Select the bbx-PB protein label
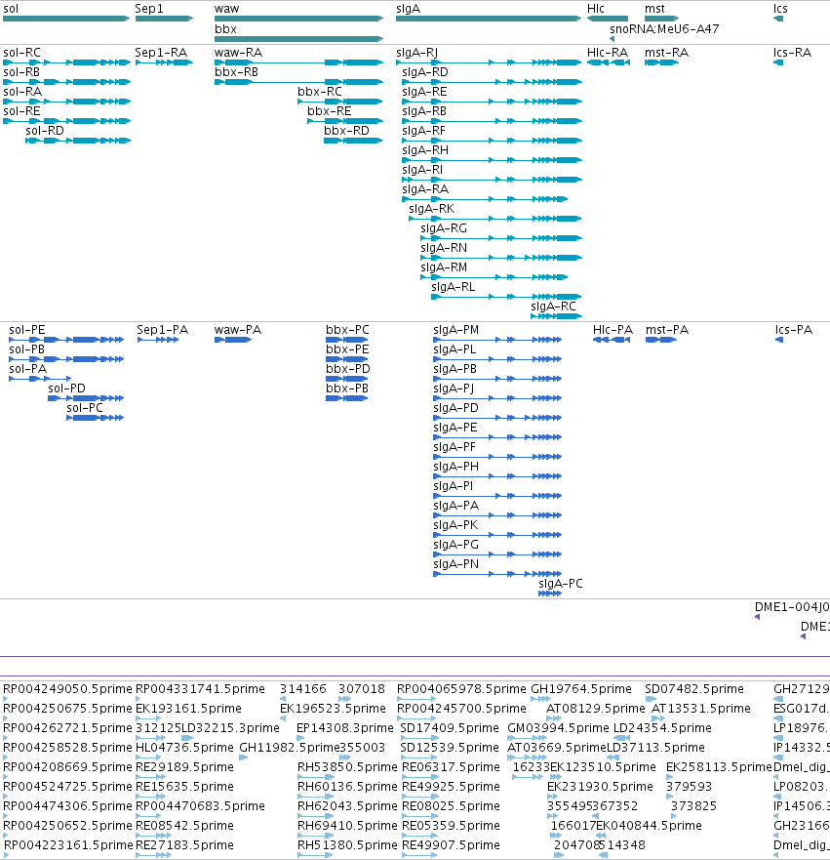 [x=347, y=389]
